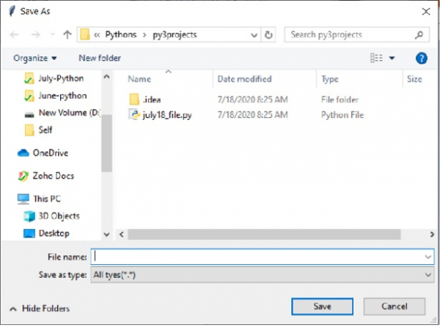This screenshot has height=327, width=440.
Task: Sort by the Date modified column
Action: 244,79
